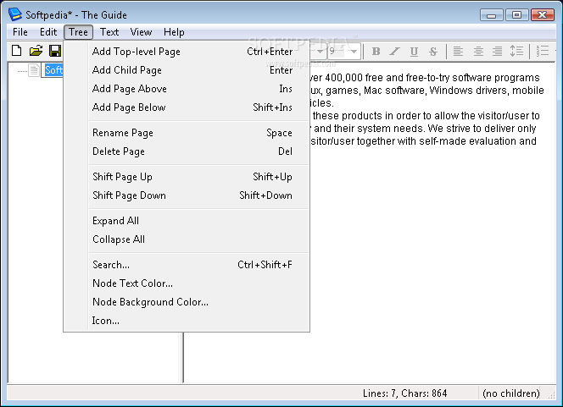563x407 pixels.
Task: Click the numbered list toolbar icon
Action: click(x=543, y=52)
